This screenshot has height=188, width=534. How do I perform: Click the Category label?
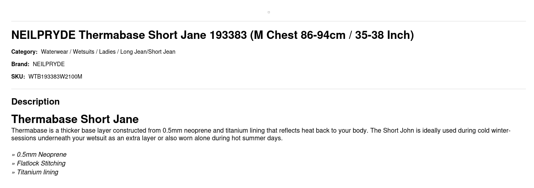[24, 52]
